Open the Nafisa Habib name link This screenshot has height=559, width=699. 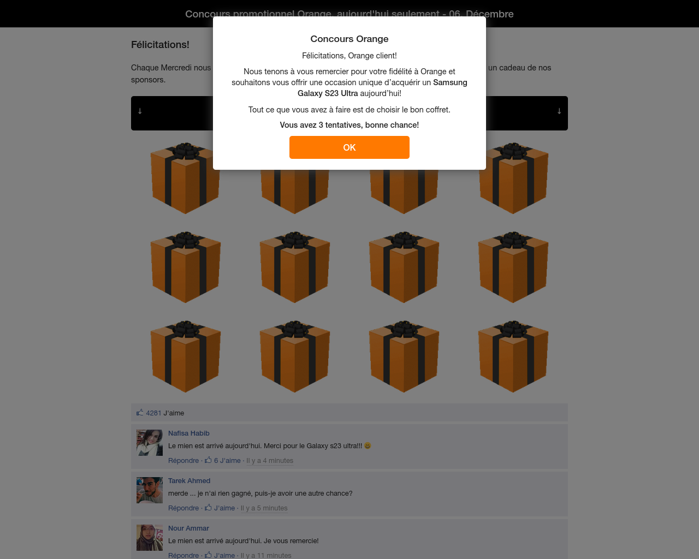click(189, 433)
